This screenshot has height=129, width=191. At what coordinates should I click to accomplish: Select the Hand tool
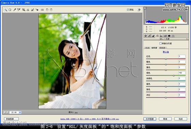pyautogui.click(x=10, y=10)
